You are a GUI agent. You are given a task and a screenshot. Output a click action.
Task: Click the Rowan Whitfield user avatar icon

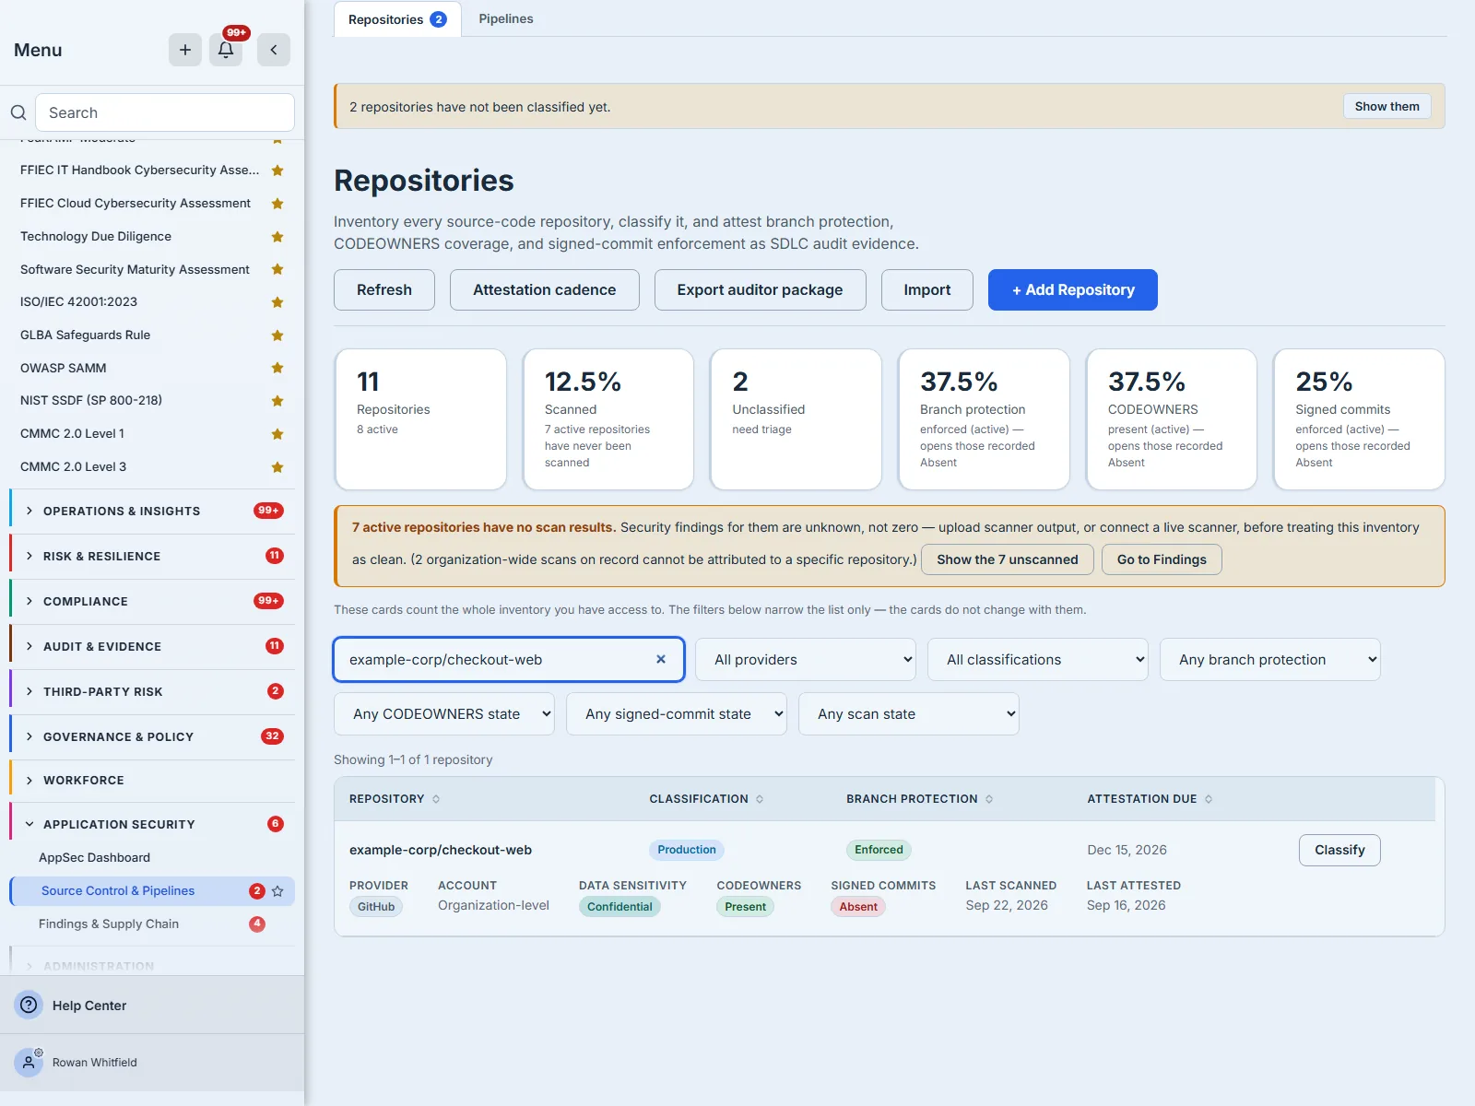click(x=29, y=1063)
